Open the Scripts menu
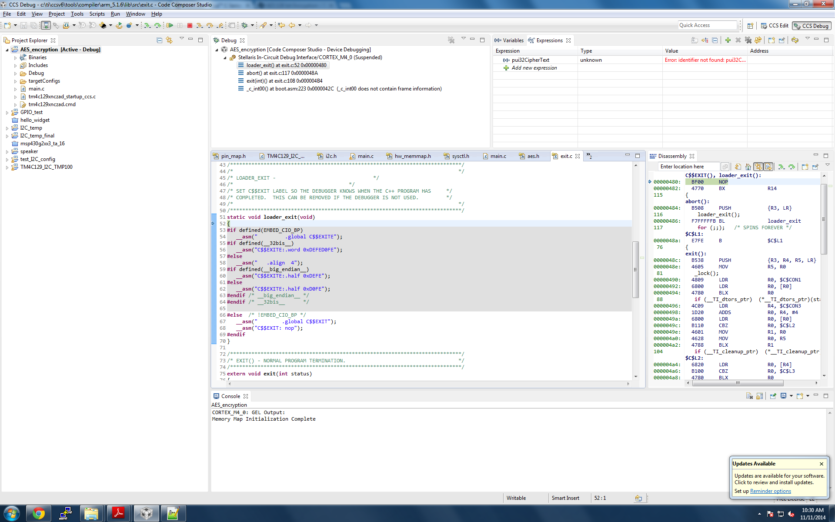The width and height of the screenshot is (835, 522). (97, 14)
